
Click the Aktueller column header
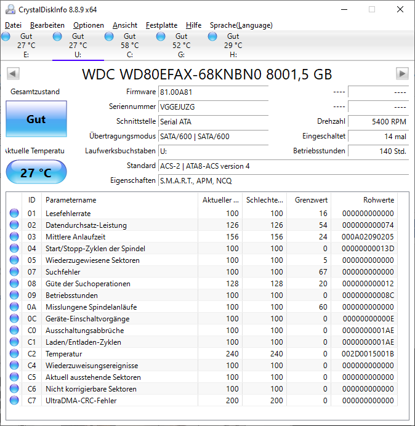(220, 200)
